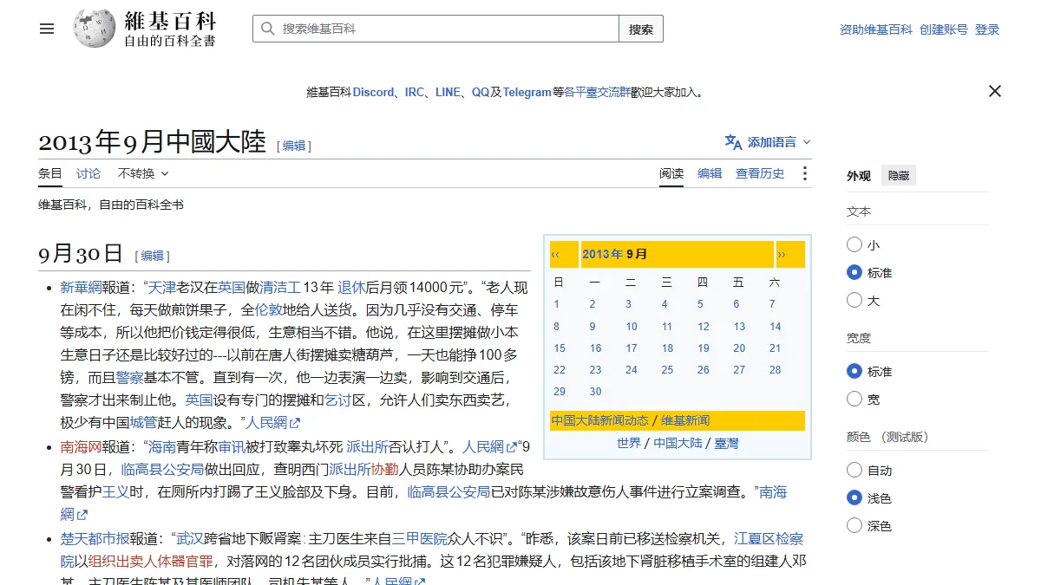The image size is (1041, 585).
Task: Open the QQ link in banner
Action: point(481,92)
